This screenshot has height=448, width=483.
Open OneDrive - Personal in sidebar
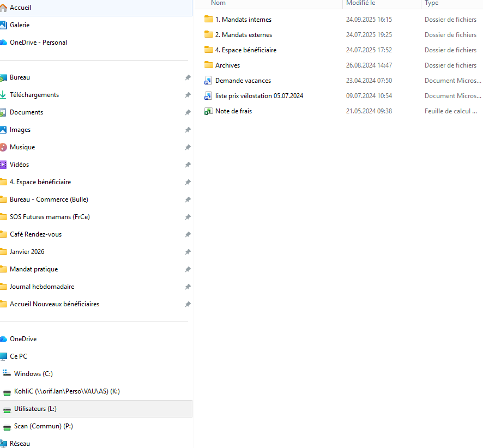click(x=38, y=43)
